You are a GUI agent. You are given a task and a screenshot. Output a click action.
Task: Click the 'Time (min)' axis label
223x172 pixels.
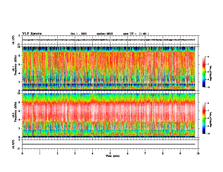[x=113, y=156]
